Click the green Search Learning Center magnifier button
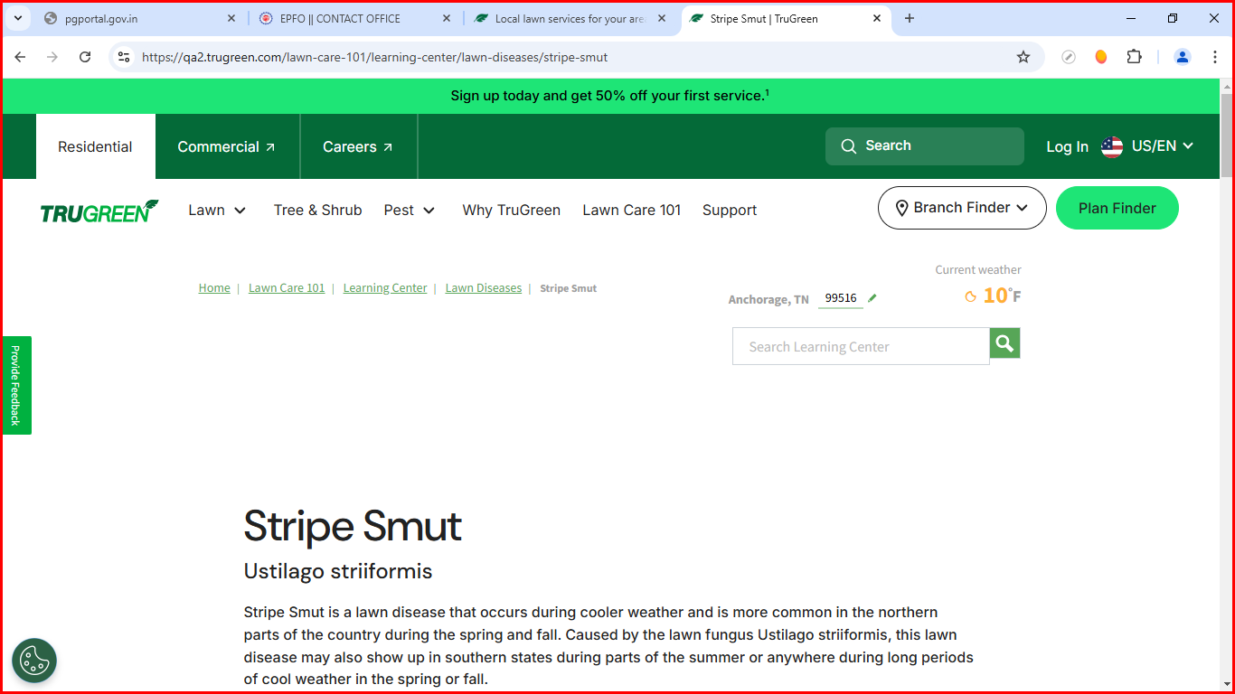This screenshot has height=694, width=1235. [1004, 343]
